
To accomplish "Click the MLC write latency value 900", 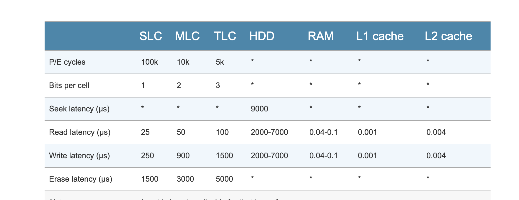I will pos(183,155).
